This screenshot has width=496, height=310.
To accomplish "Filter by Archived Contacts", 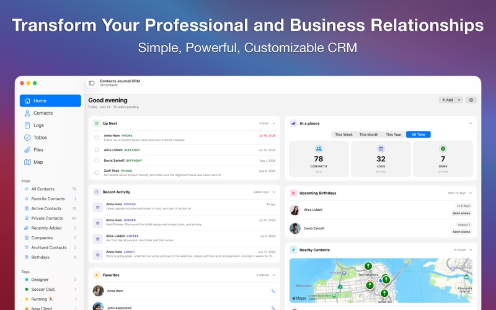I will [x=50, y=247].
